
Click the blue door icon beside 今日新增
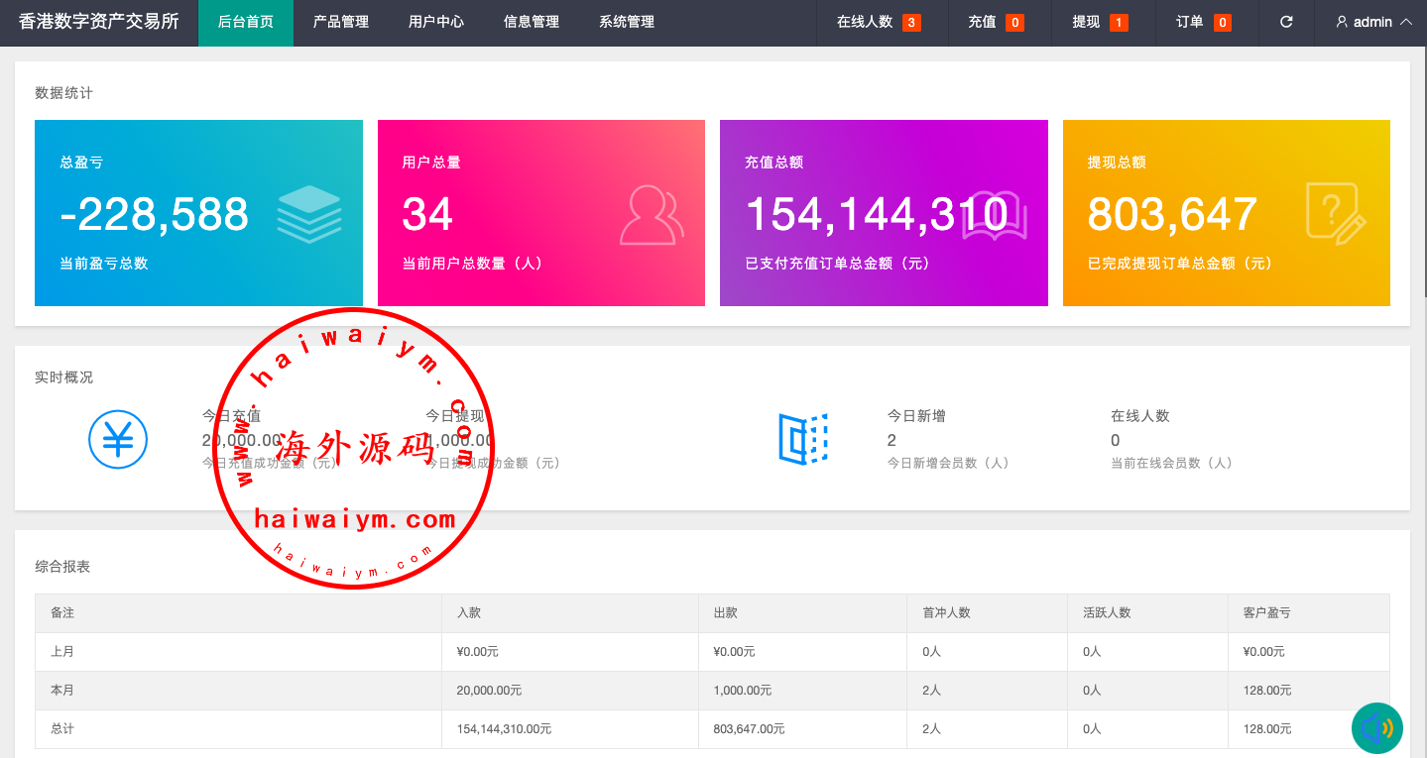tap(803, 439)
